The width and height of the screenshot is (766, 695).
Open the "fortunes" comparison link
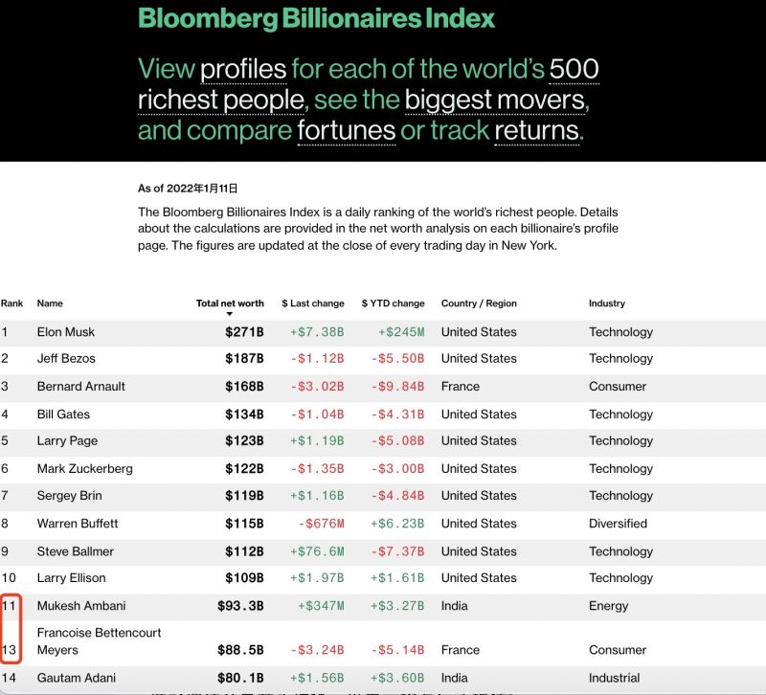pos(346,130)
